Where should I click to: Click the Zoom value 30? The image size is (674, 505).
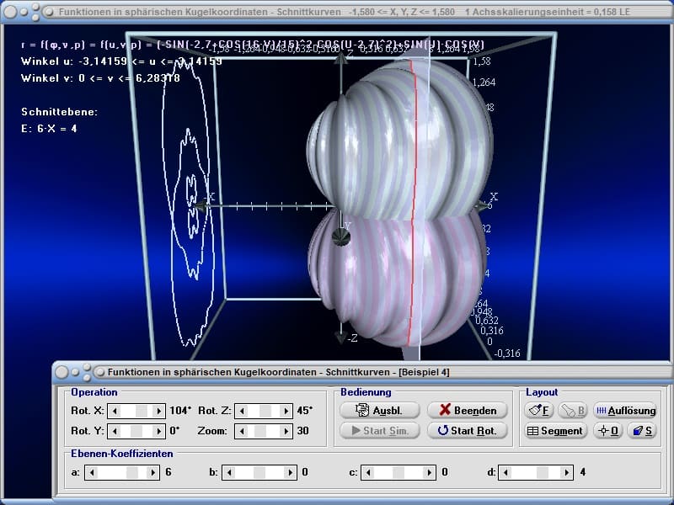pyautogui.click(x=302, y=431)
